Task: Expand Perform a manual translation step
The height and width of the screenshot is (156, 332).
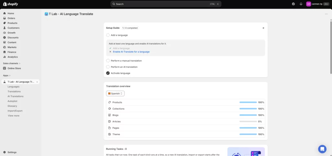Action: pos(126,61)
